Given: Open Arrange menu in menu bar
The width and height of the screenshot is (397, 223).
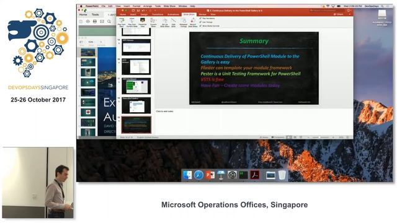Looking at the screenshot, I should [x=148, y=6].
